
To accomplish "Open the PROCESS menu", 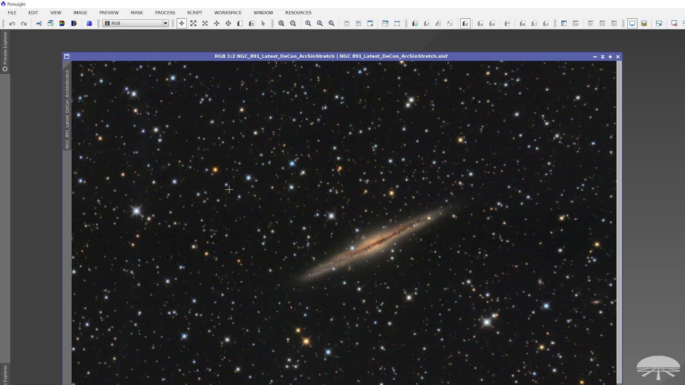I will click(x=165, y=13).
